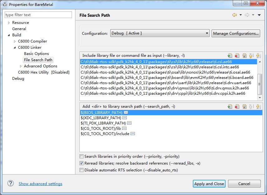Click Apply and Close button
The height and width of the screenshot is (195, 267).
click(209, 184)
